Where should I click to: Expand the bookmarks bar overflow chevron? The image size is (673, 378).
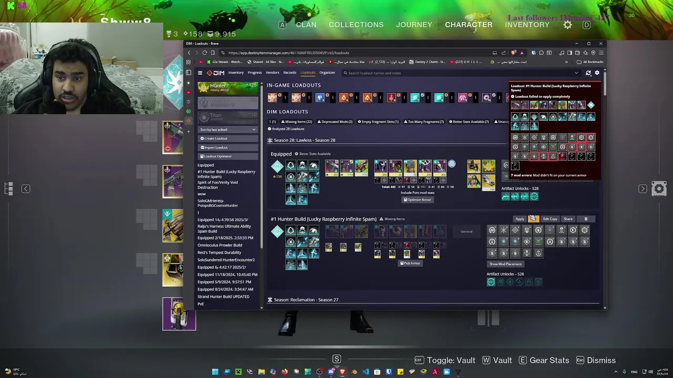pos(566,62)
